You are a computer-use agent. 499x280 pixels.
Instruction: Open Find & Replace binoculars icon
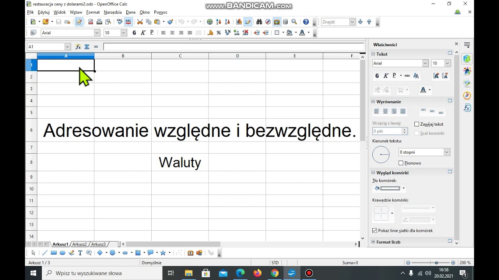(x=259, y=22)
